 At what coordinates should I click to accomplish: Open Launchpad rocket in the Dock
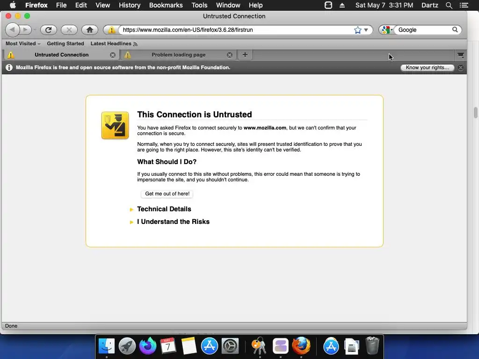(127, 346)
